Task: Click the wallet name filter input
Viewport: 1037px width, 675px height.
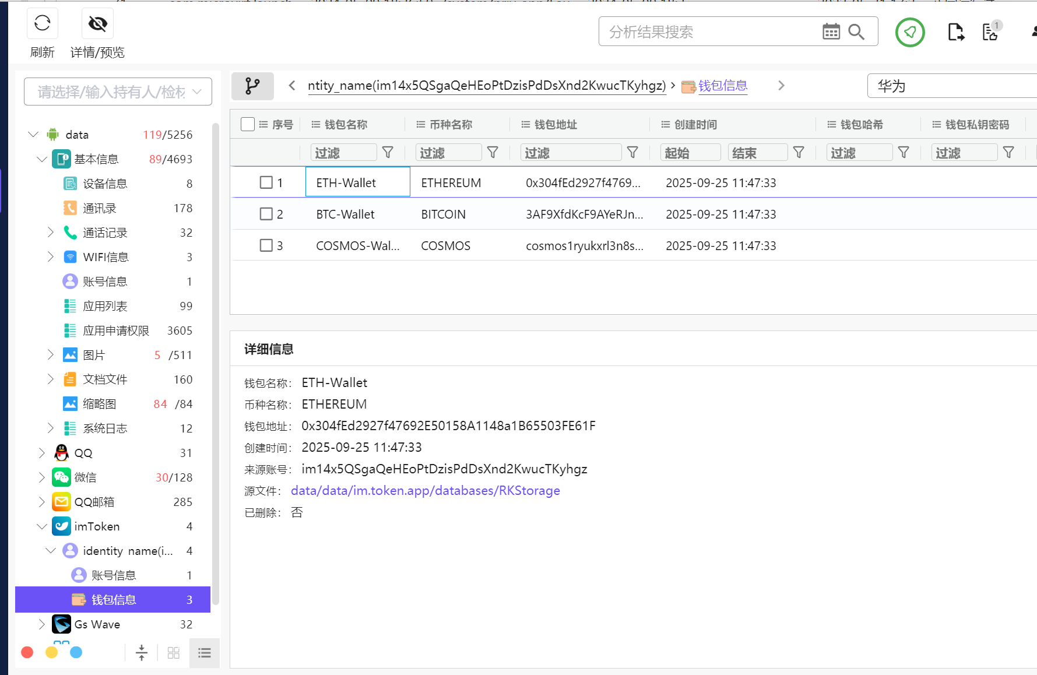Action: [x=343, y=153]
